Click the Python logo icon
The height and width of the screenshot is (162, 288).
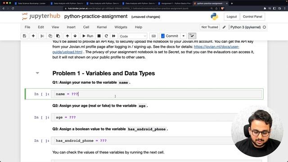pos(214,17)
